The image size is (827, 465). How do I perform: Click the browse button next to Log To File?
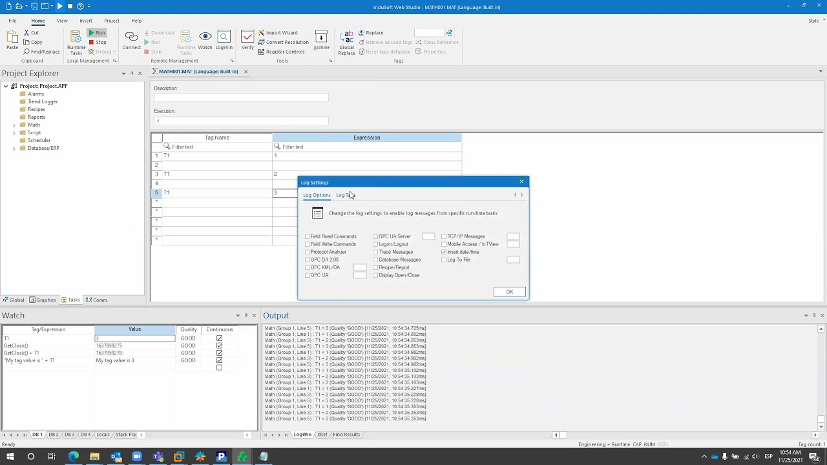click(x=514, y=260)
